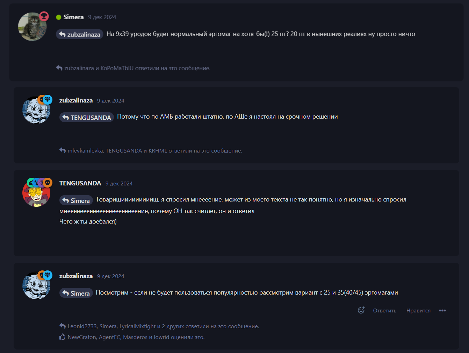
Task: Click the Ответить reply button
Action: pos(384,311)
